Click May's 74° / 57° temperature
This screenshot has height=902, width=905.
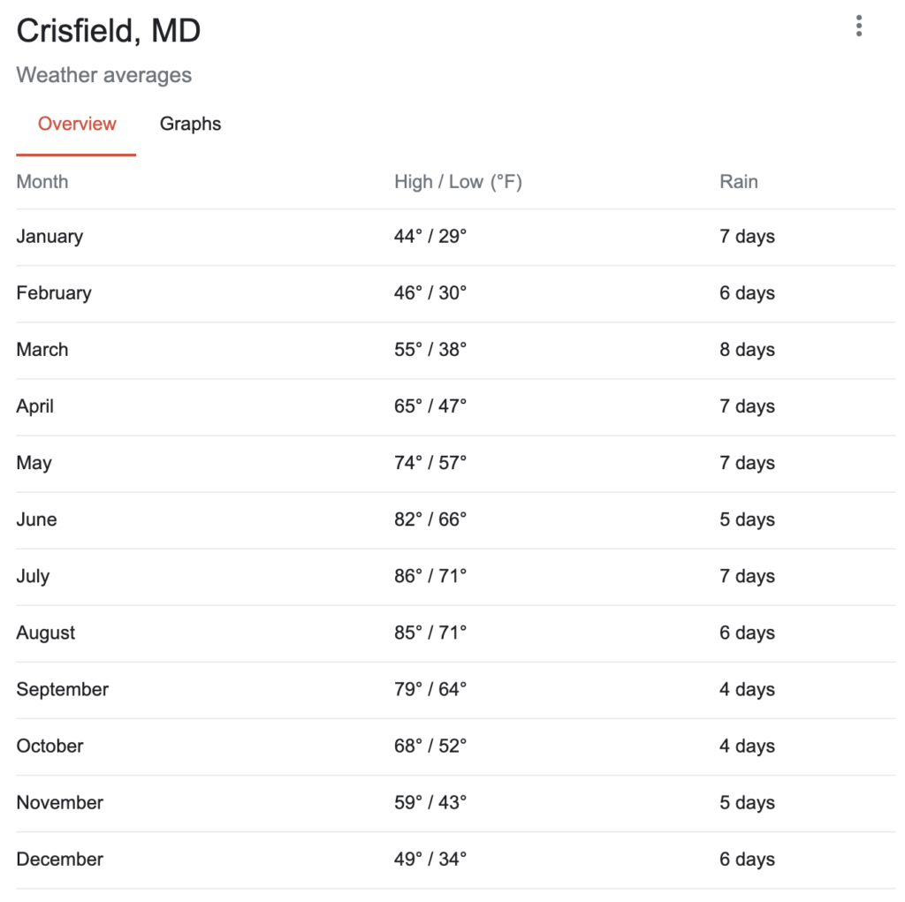(x=430, y=463)
